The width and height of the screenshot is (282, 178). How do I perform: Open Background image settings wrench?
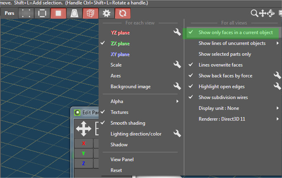click(177, 86)
